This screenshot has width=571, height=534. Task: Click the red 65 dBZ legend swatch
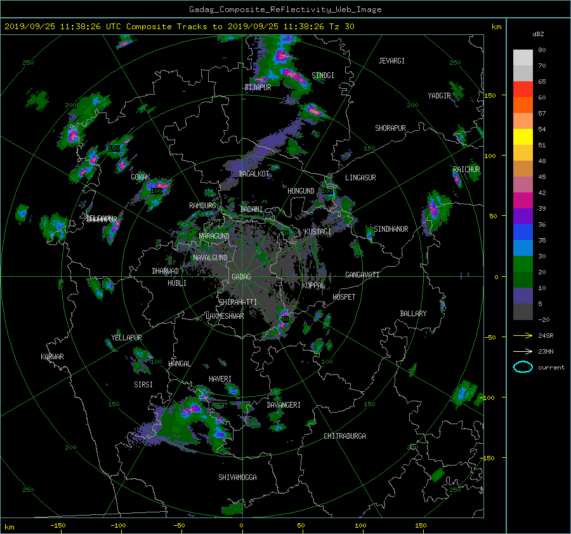coord(523,90)
